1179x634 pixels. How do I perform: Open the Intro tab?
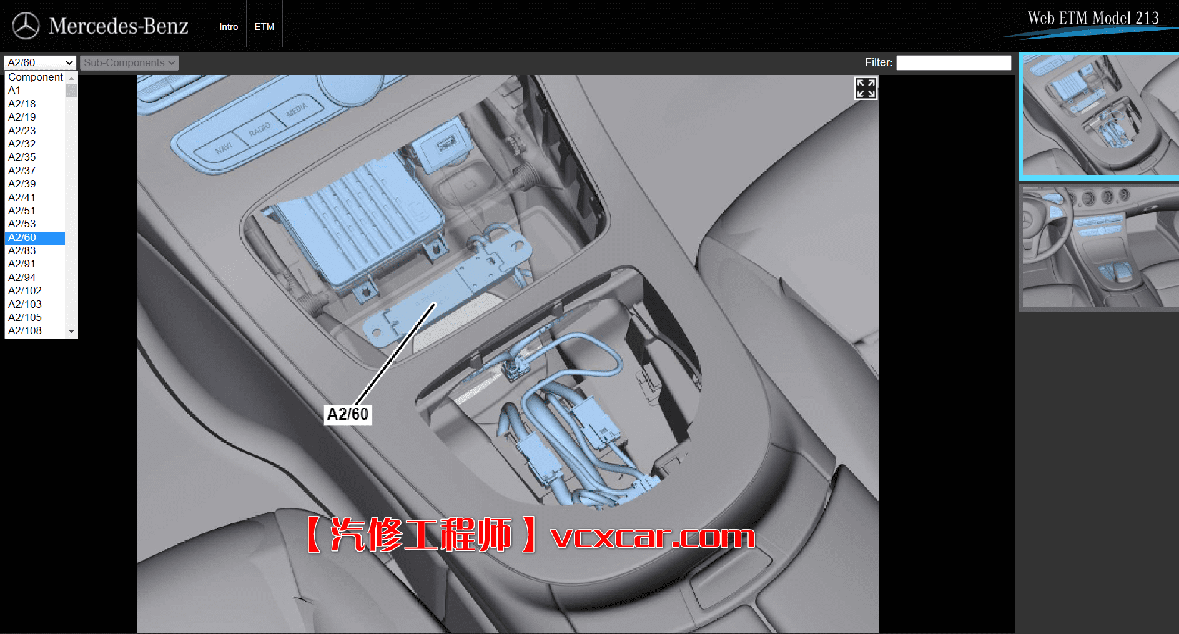pyautogui.click(x=229, y=27)
